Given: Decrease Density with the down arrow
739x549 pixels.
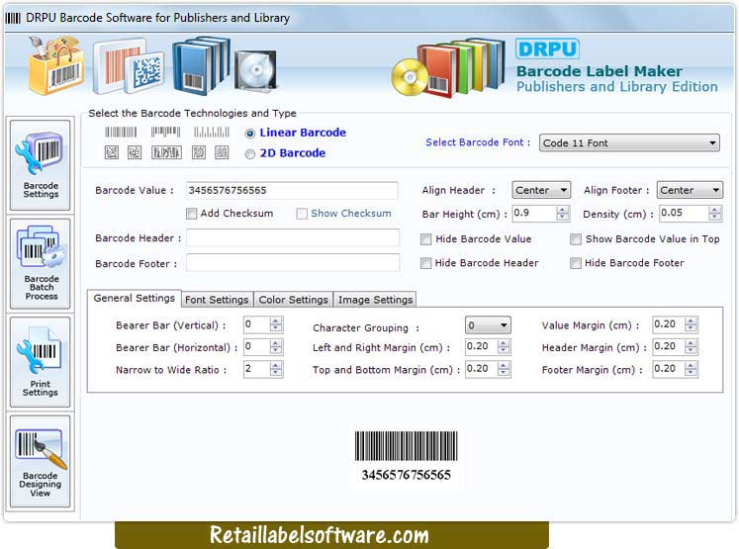Looking at the screenshot, I should 714,217.
